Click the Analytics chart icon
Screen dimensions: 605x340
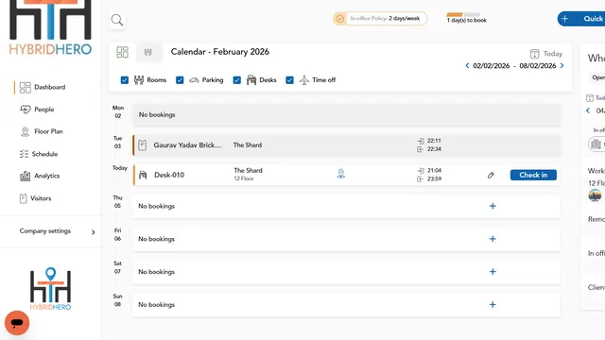pos(26,177)
